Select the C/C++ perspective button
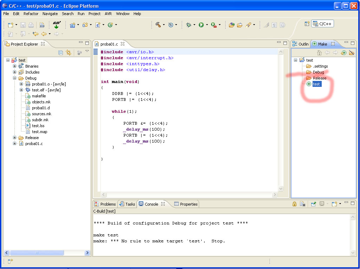360x269 pixels. click(x=323, y=24)
